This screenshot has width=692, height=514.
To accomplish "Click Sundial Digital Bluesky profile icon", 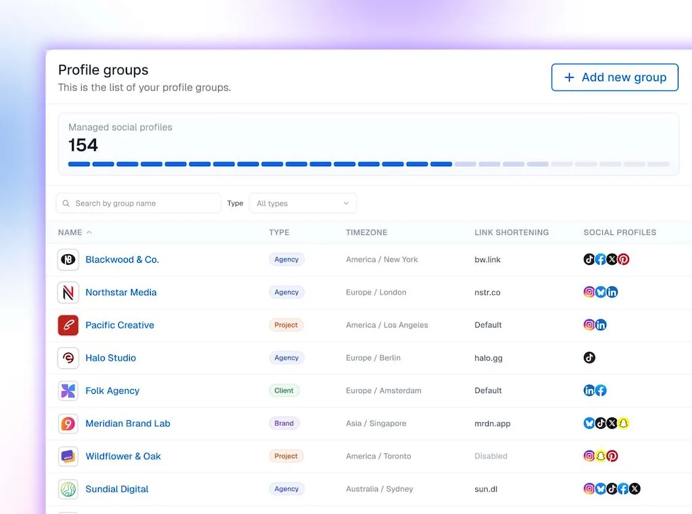I will click(x=601, y=488).
